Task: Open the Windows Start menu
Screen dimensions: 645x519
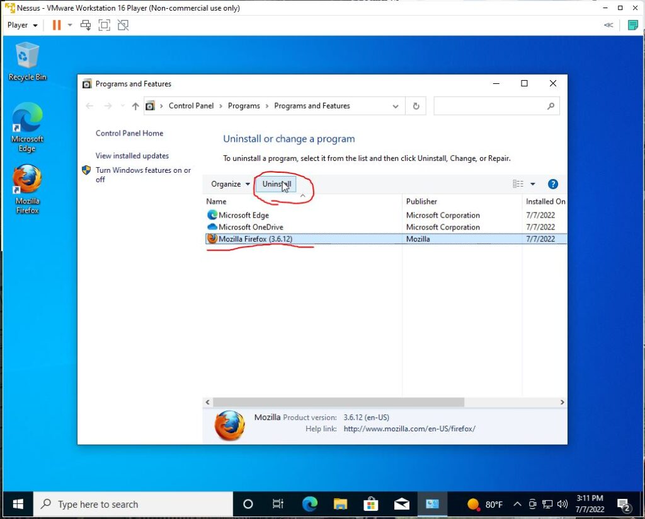Action: (18, 504)
